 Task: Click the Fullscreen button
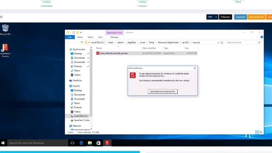tap(225, 17)
